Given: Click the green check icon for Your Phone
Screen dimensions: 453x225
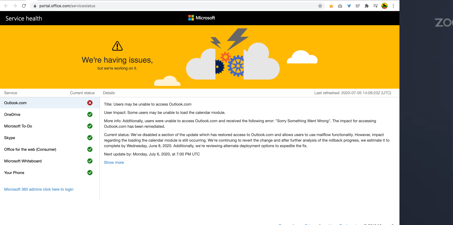Looking at the screenshot, I should coord(90,173).
